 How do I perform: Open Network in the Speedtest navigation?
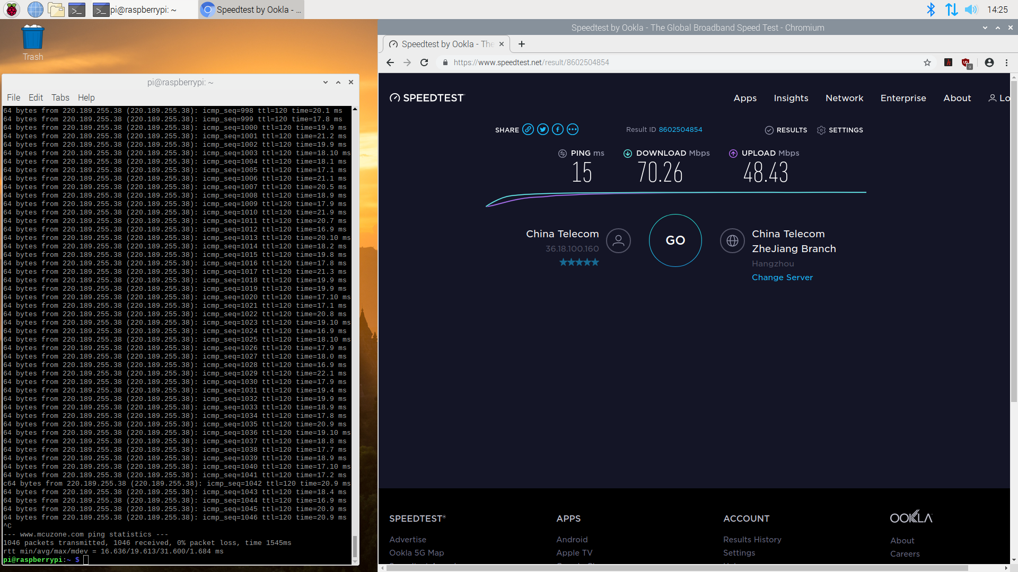tap(844, 98)
